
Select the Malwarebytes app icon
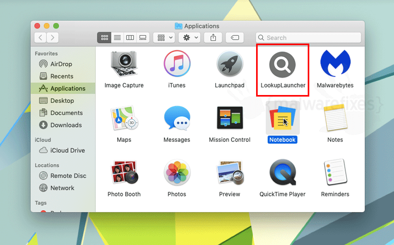335,63
